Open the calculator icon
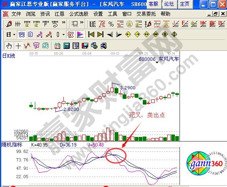227x187 pixels. pos(67,46)
